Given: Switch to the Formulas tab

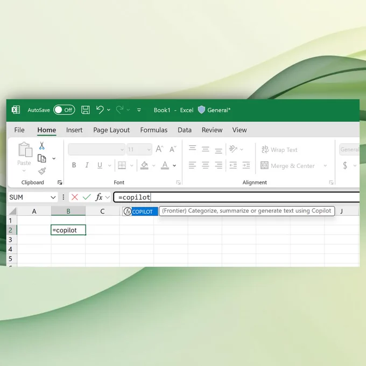Looking at the screenshot, I should 153,130.
